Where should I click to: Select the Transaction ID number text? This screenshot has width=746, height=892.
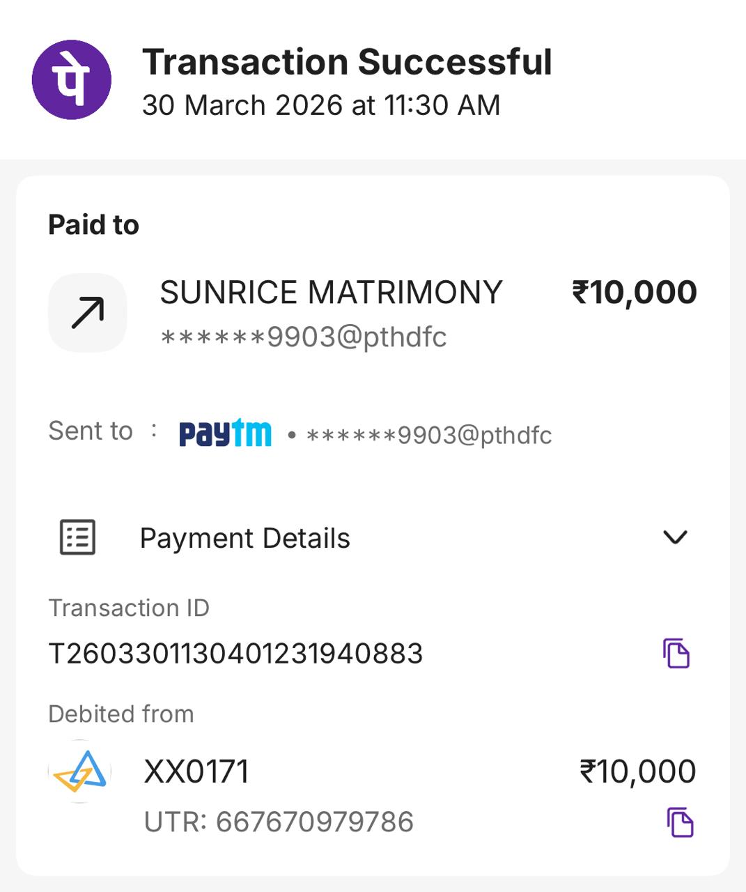point(235,654)
